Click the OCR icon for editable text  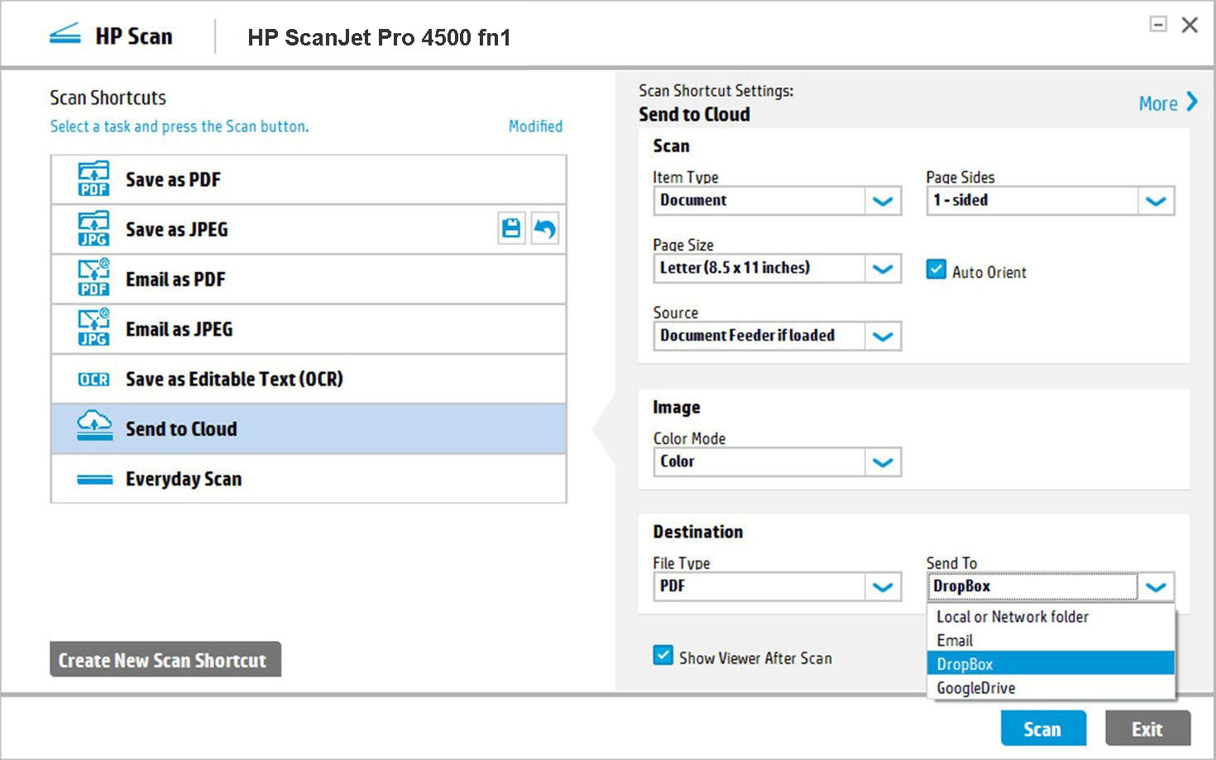tap(93, 379)
